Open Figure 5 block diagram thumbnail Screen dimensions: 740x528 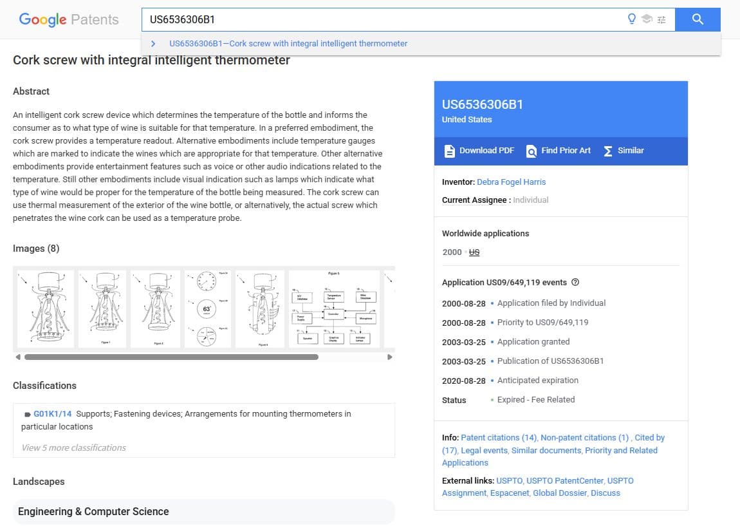[334, 309]
